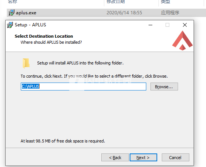Proceed with the Next > button
Viewport: 206px width, 167px height.
(143, 158)
